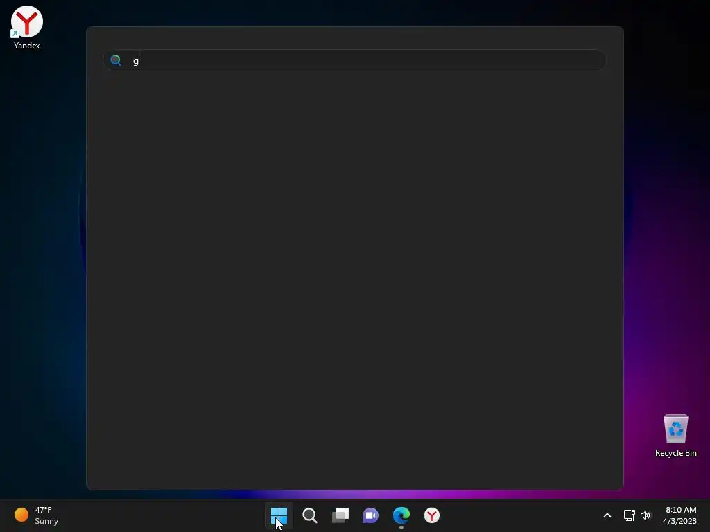Open the weather widget showing 47°F Sunny
The image size is (710, 532).
tap(36, 515)
